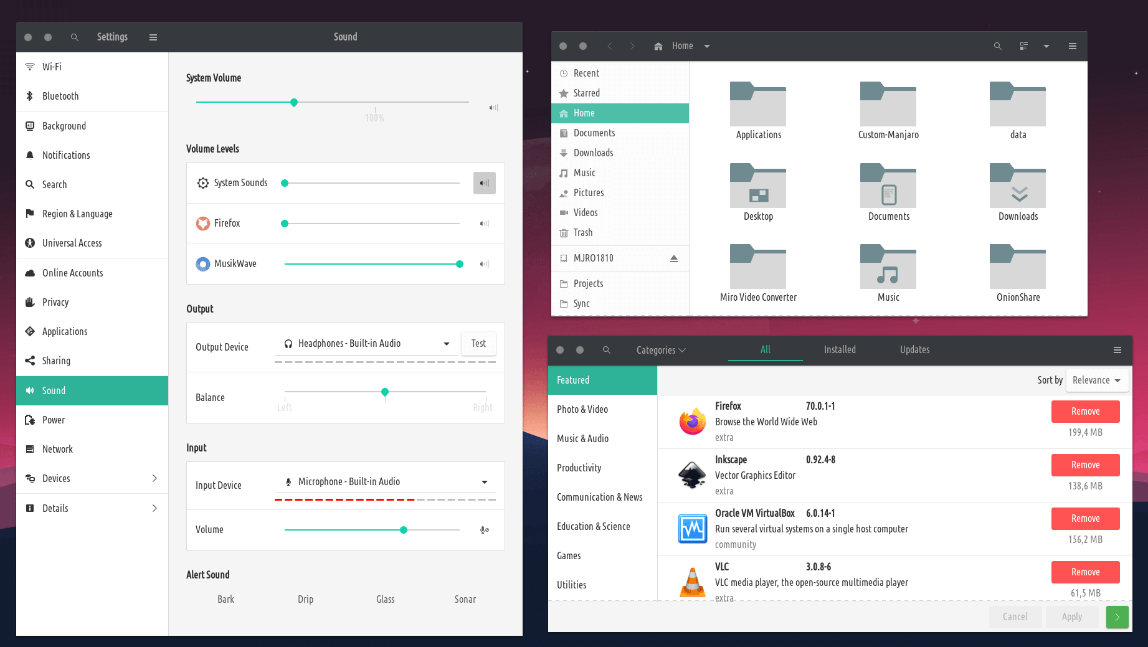Viewport: 1148px width, 647px height.
Task: Click the green forward arrow button
Action: (1117, 616)
